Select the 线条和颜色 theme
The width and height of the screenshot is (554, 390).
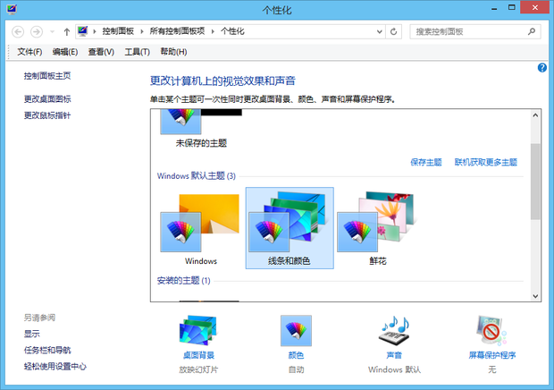click(289, 227)
